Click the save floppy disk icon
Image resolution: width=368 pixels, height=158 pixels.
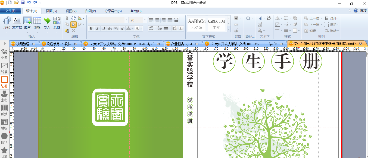click(23, 3)
